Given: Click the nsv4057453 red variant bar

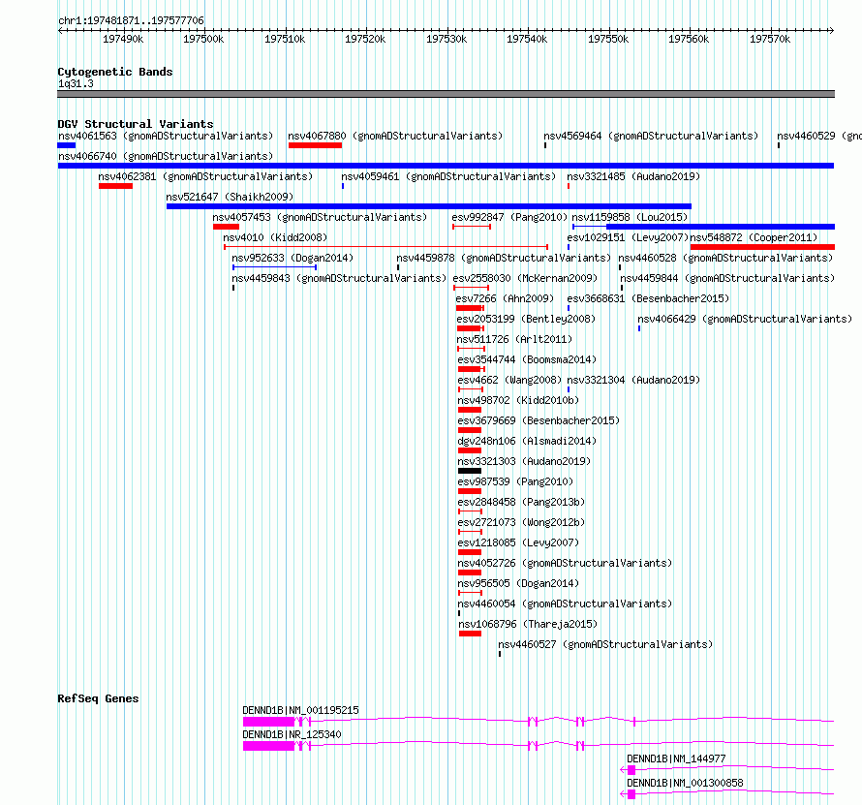Looking at the screenshot, I should (x=226, y=227).
